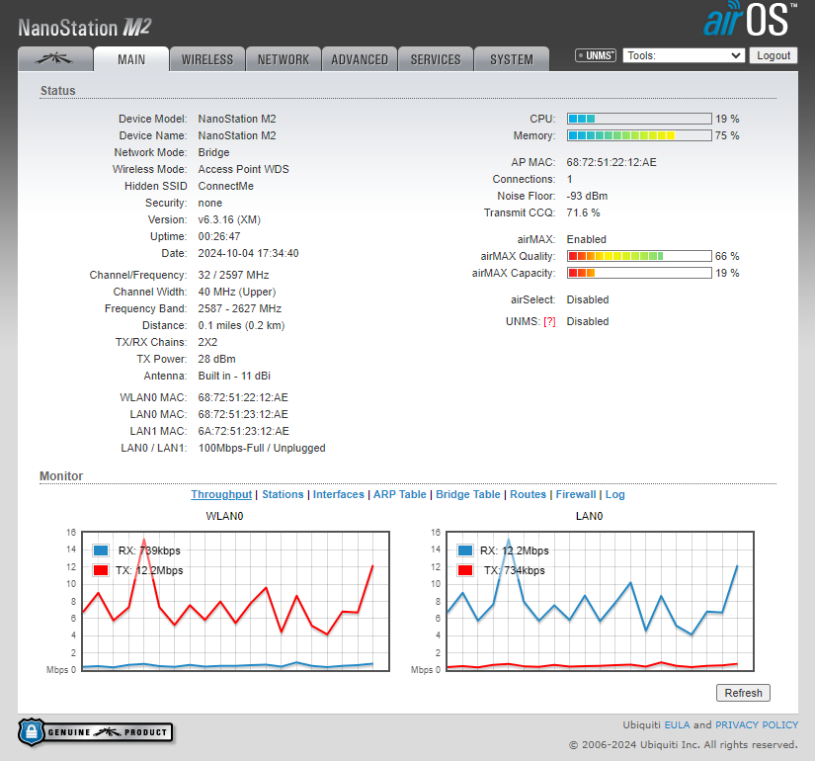Viewport: 815px width, 761px height.
Task: View the Bridge Table monitor
Action: [468, 494]
